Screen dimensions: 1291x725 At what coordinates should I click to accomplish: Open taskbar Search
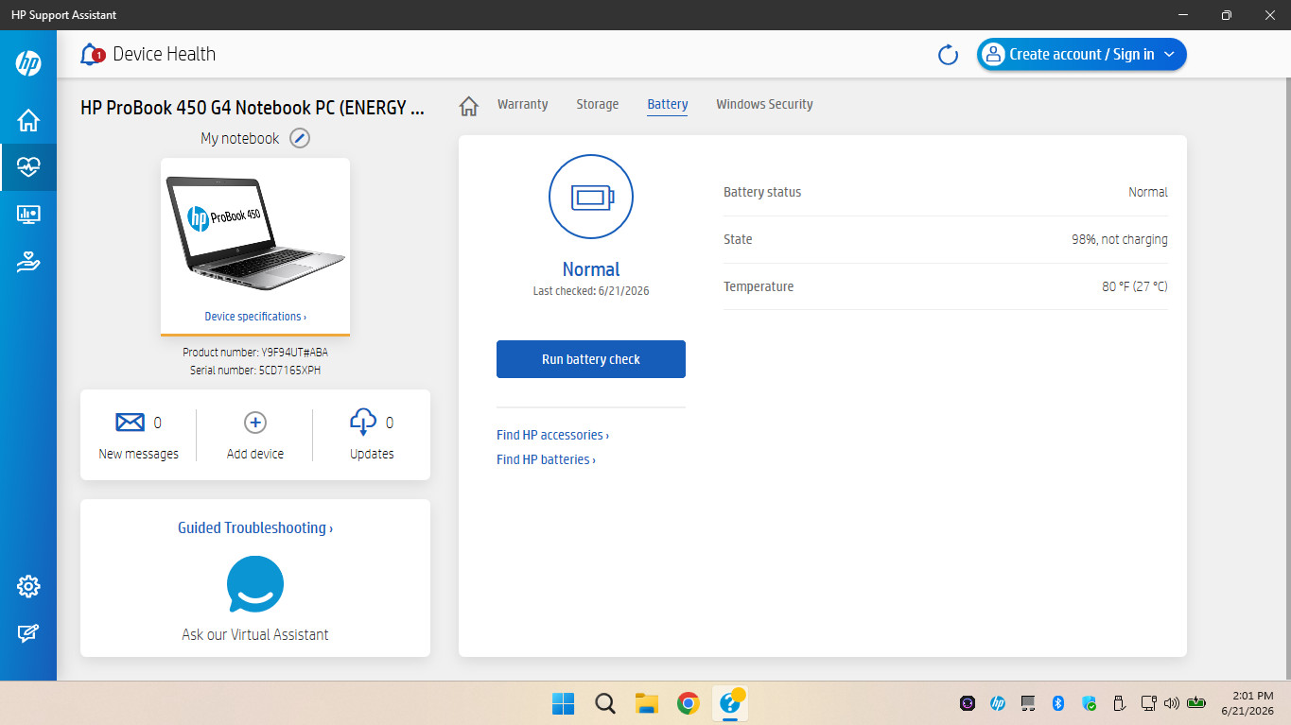[605, 703]
